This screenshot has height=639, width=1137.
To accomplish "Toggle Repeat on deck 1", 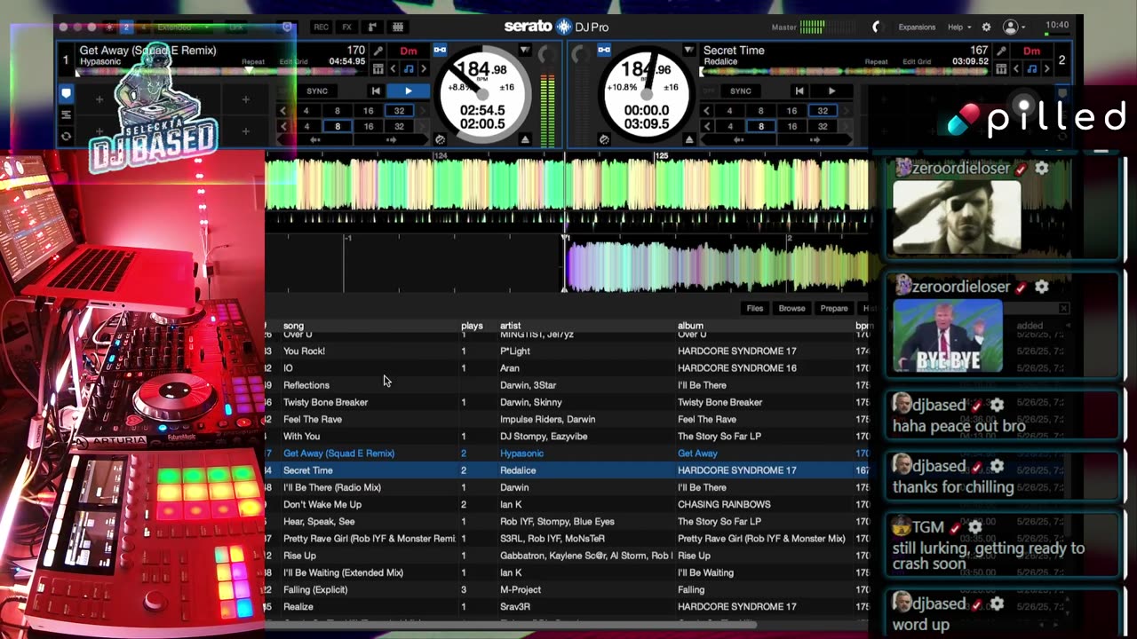I will click(254, 62).
